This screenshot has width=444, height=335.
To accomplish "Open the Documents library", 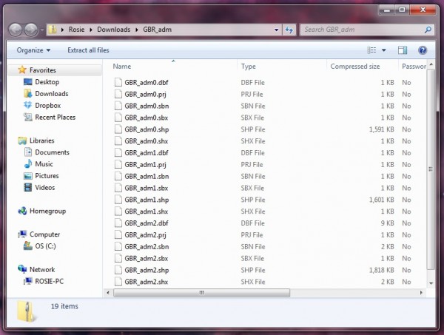I will [x=52, y=152].
